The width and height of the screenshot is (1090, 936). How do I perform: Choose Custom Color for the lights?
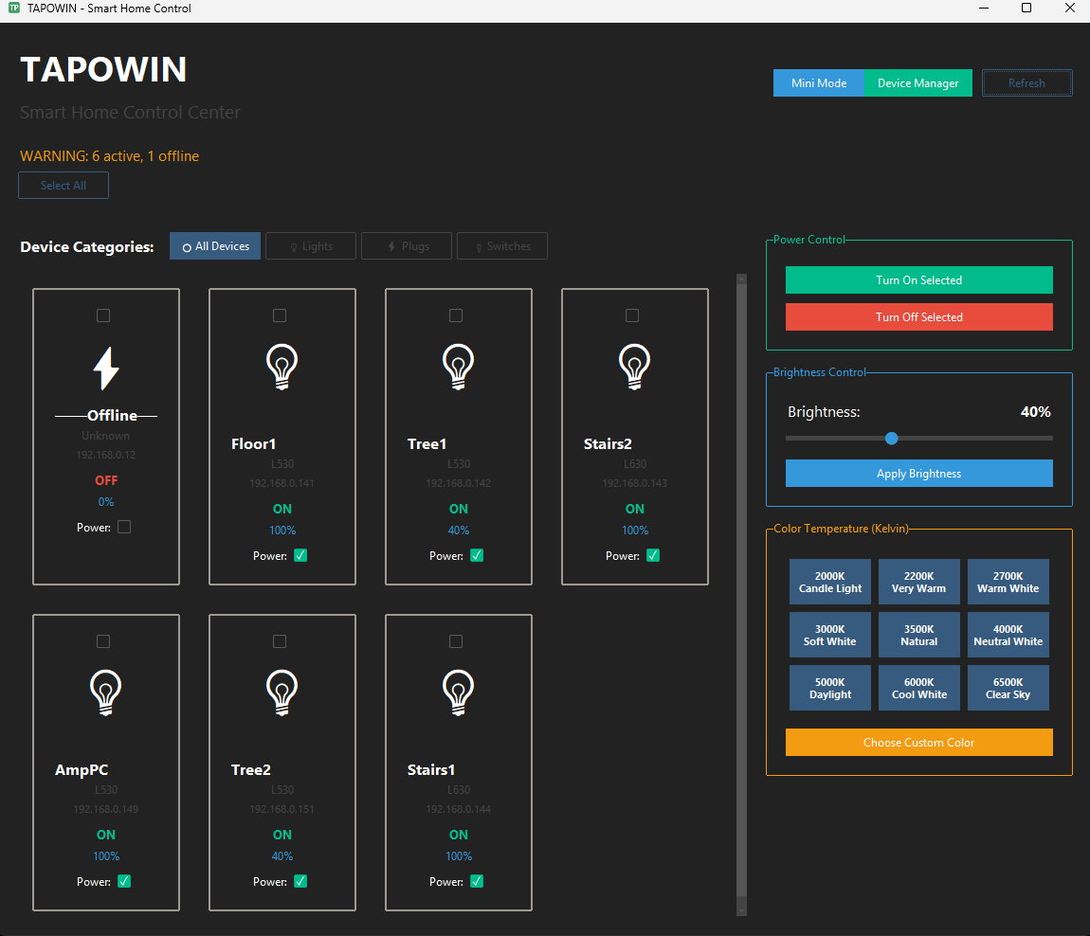(x=918, y=742)
